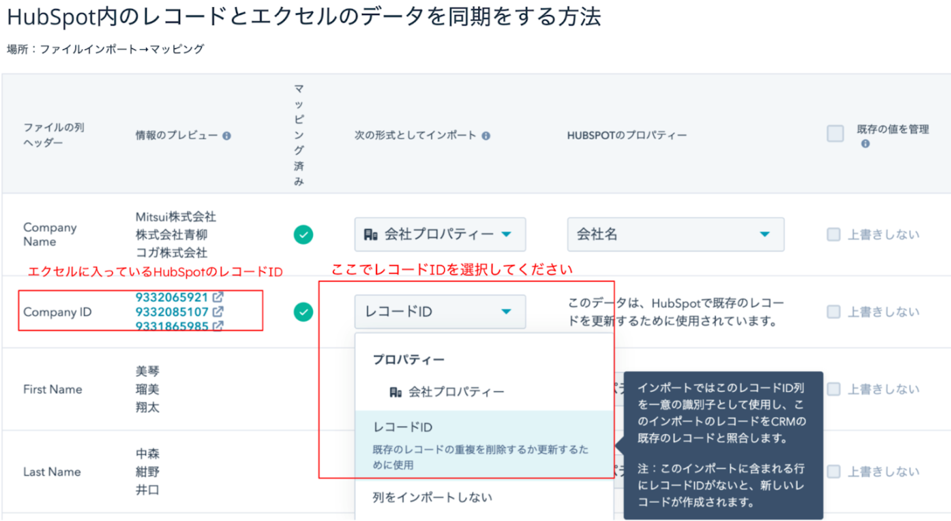Click info icon under 既存の値を管理

[x=865, y=143]
